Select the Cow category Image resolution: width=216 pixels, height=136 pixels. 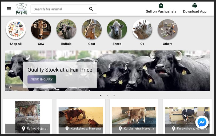click(41, 29)
